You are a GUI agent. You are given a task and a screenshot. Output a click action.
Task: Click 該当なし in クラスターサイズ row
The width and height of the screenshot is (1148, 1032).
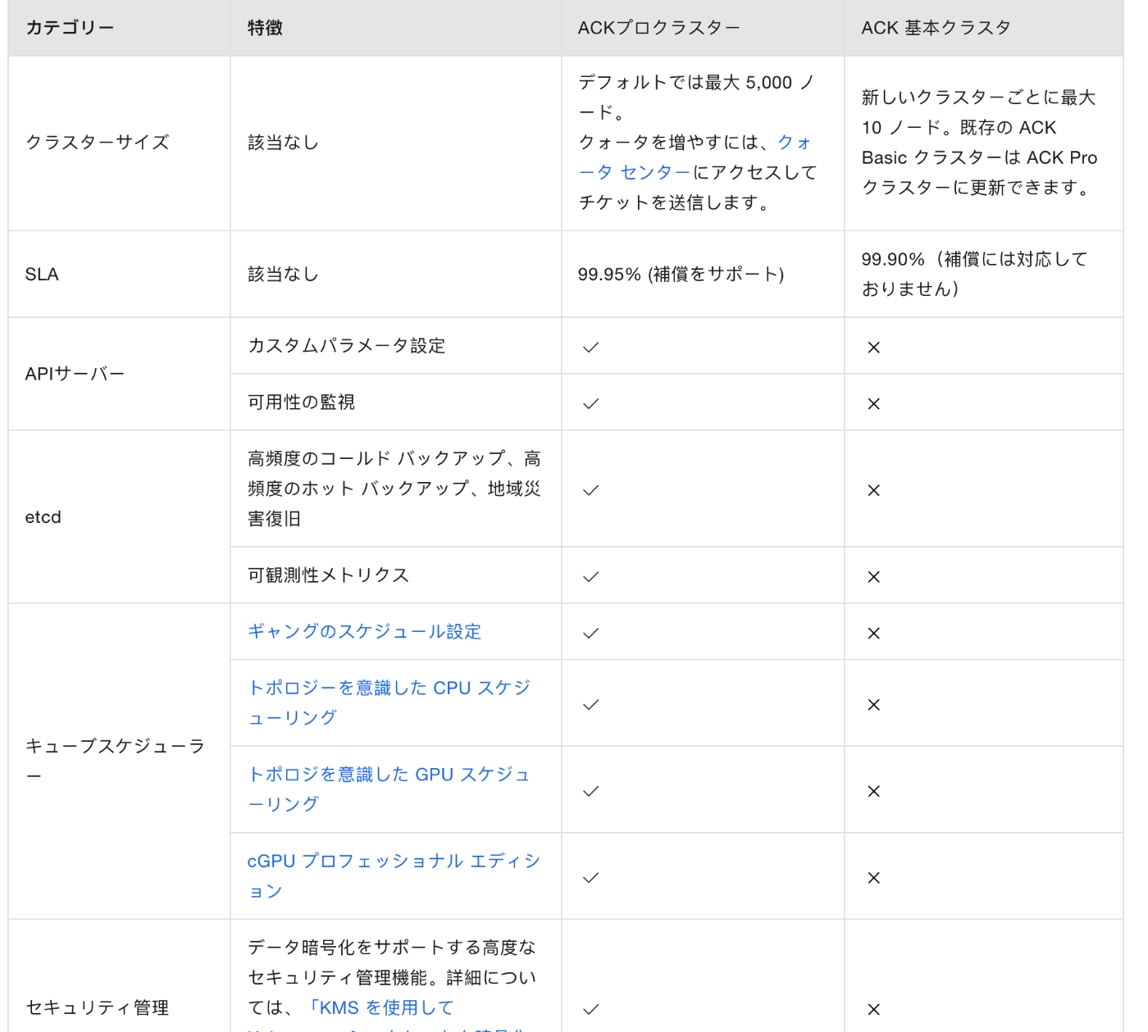click(283, 143)
